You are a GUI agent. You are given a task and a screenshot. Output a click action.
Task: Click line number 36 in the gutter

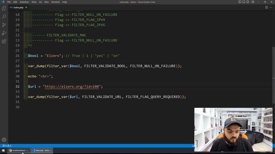(x=17, y=107)
